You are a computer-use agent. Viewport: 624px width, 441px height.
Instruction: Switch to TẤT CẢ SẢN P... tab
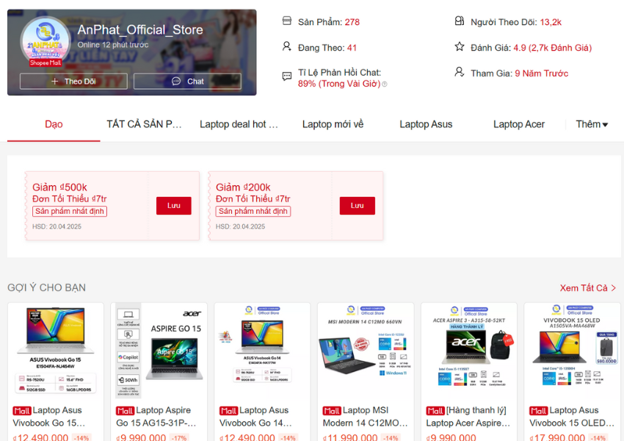tap(144, 124)
